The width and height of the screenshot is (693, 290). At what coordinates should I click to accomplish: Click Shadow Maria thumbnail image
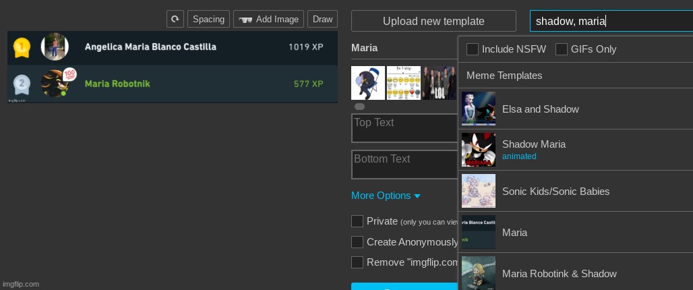479,150
